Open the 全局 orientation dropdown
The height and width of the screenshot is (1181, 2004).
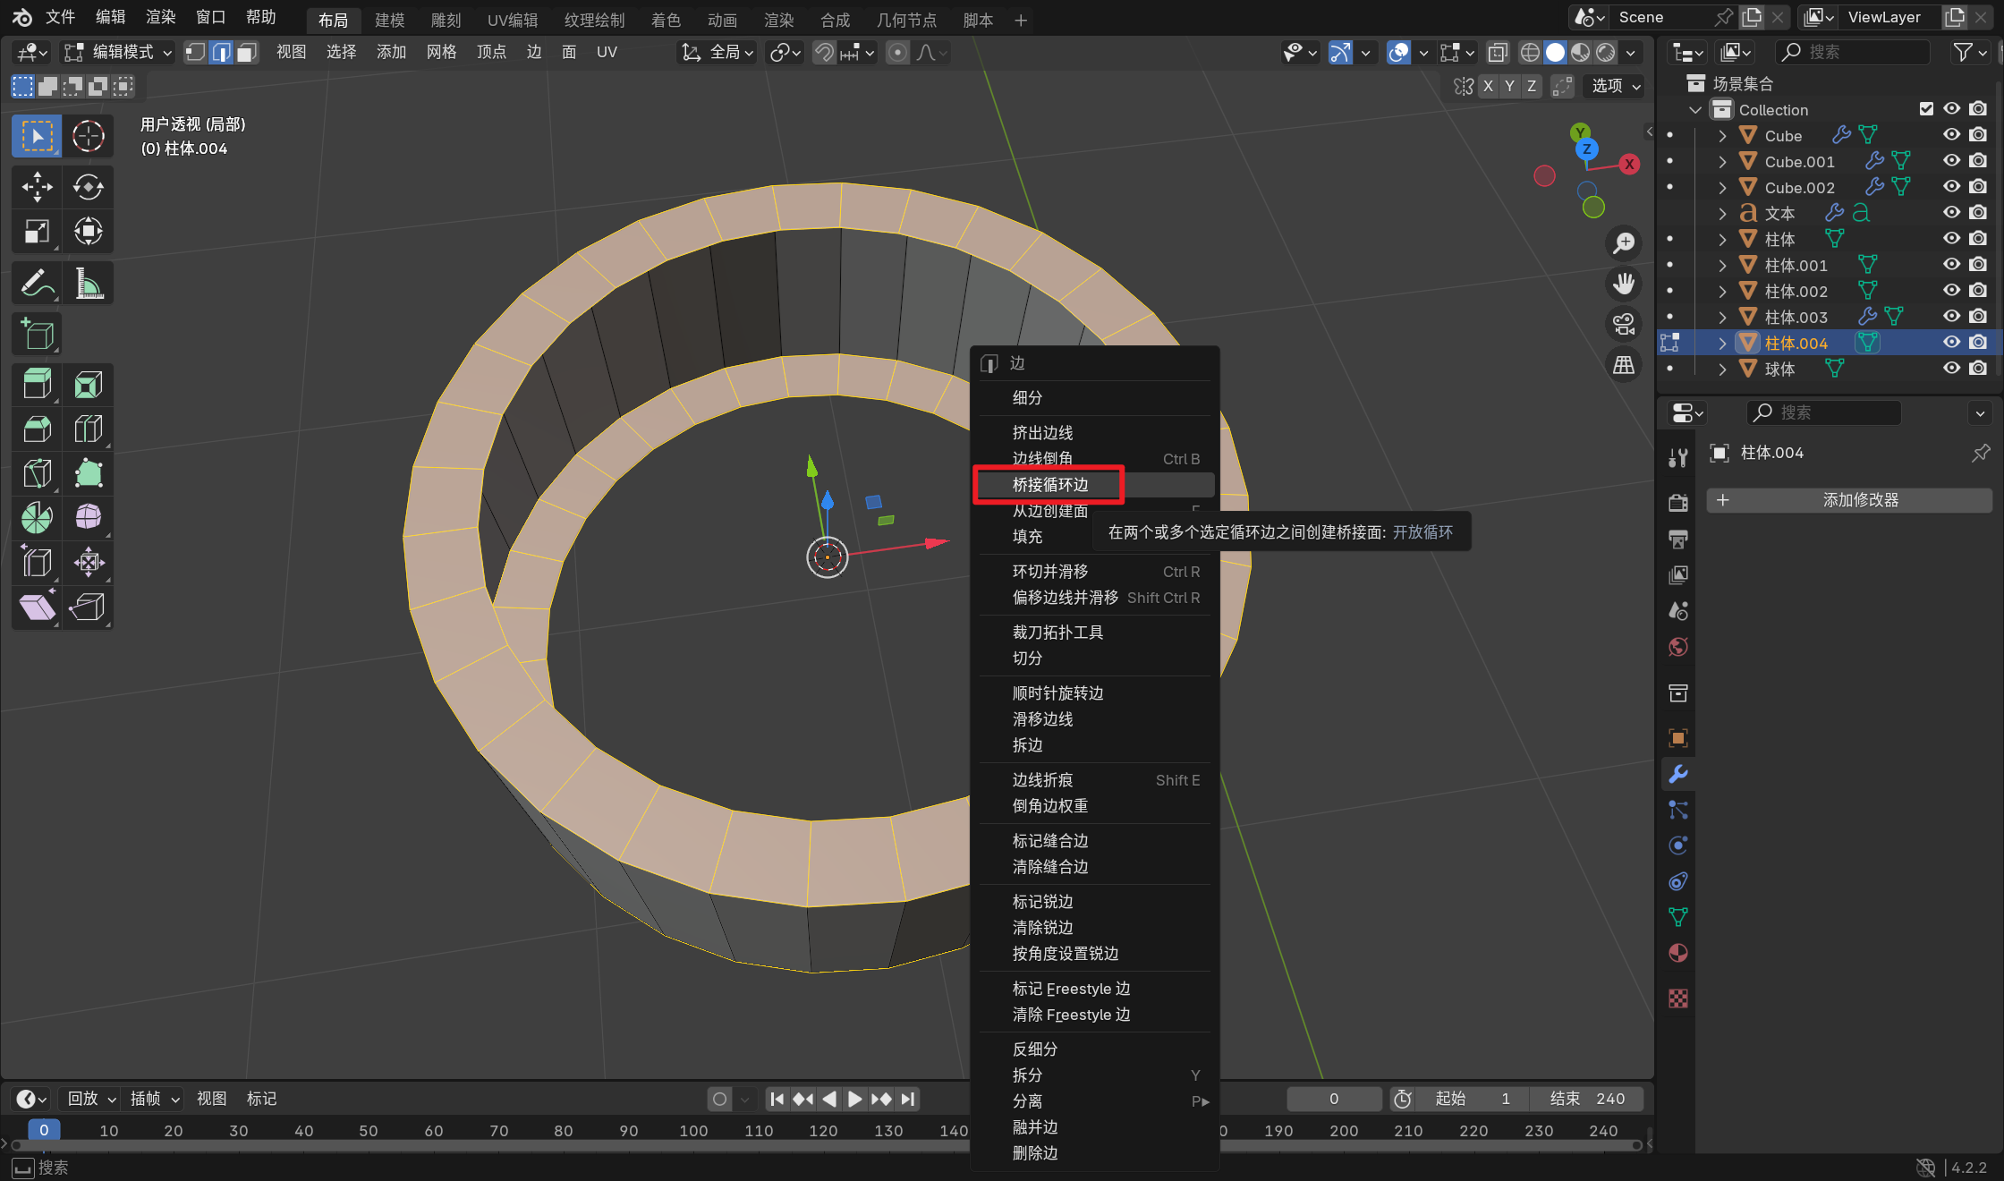pos(718,53)
